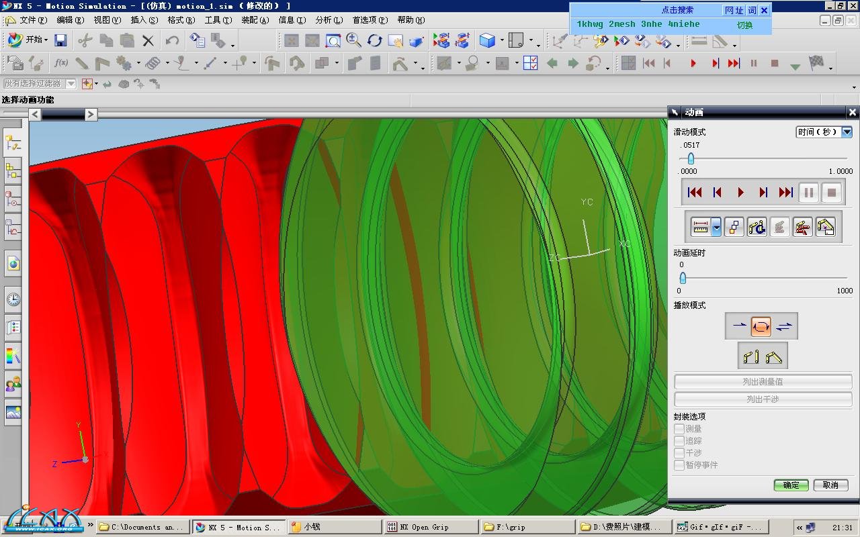Expand the gear coupling dropdown arrow
860x537 pixels.
click(138, 64)
